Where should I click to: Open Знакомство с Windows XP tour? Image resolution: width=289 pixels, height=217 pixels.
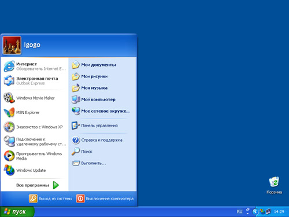click(35, 127)
